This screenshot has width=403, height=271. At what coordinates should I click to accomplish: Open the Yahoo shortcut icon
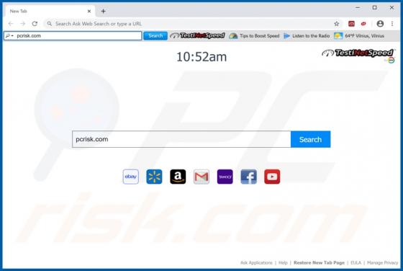click(225, 177)
